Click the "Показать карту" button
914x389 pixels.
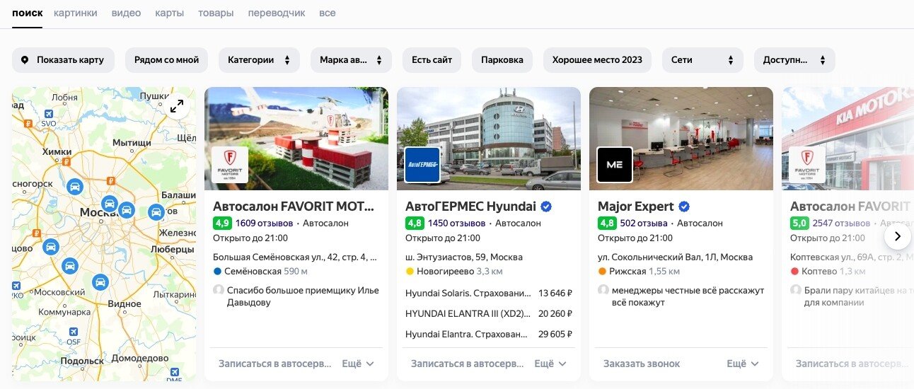(x=63, y=60)
